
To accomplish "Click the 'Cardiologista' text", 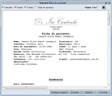I will point(56,27).
